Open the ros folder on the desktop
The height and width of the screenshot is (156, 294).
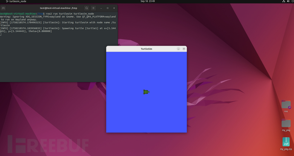tap(286, 106)
